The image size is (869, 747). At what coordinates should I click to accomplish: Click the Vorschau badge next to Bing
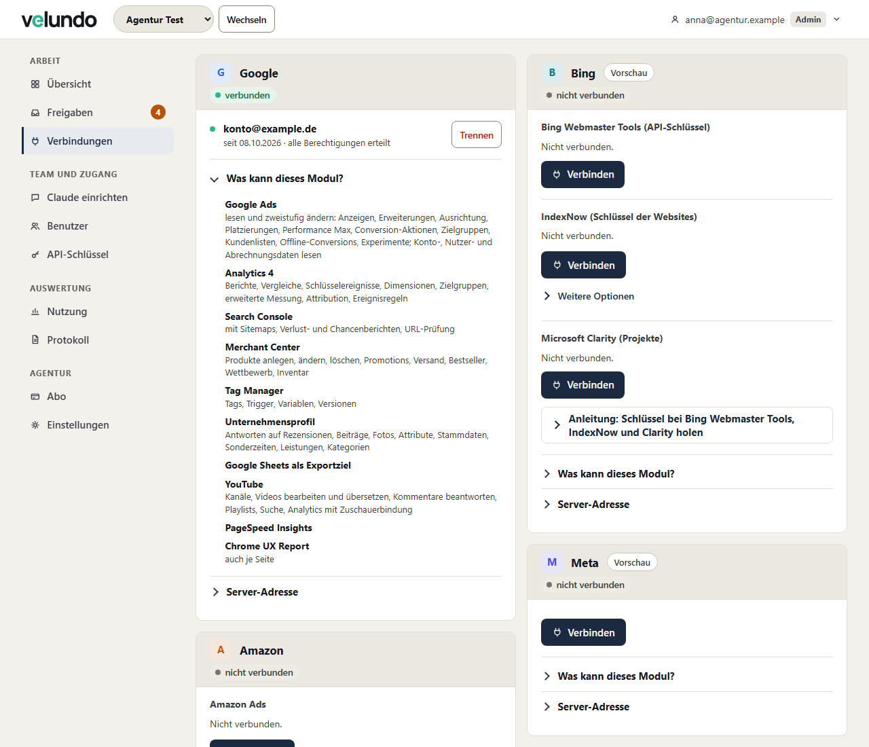click(629, 73)
